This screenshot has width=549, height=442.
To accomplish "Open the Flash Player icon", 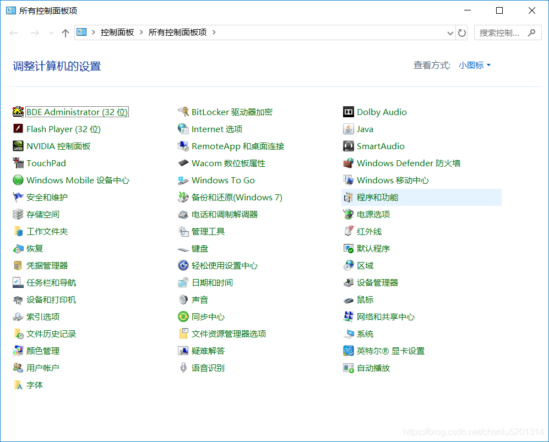I will [18, 129].
